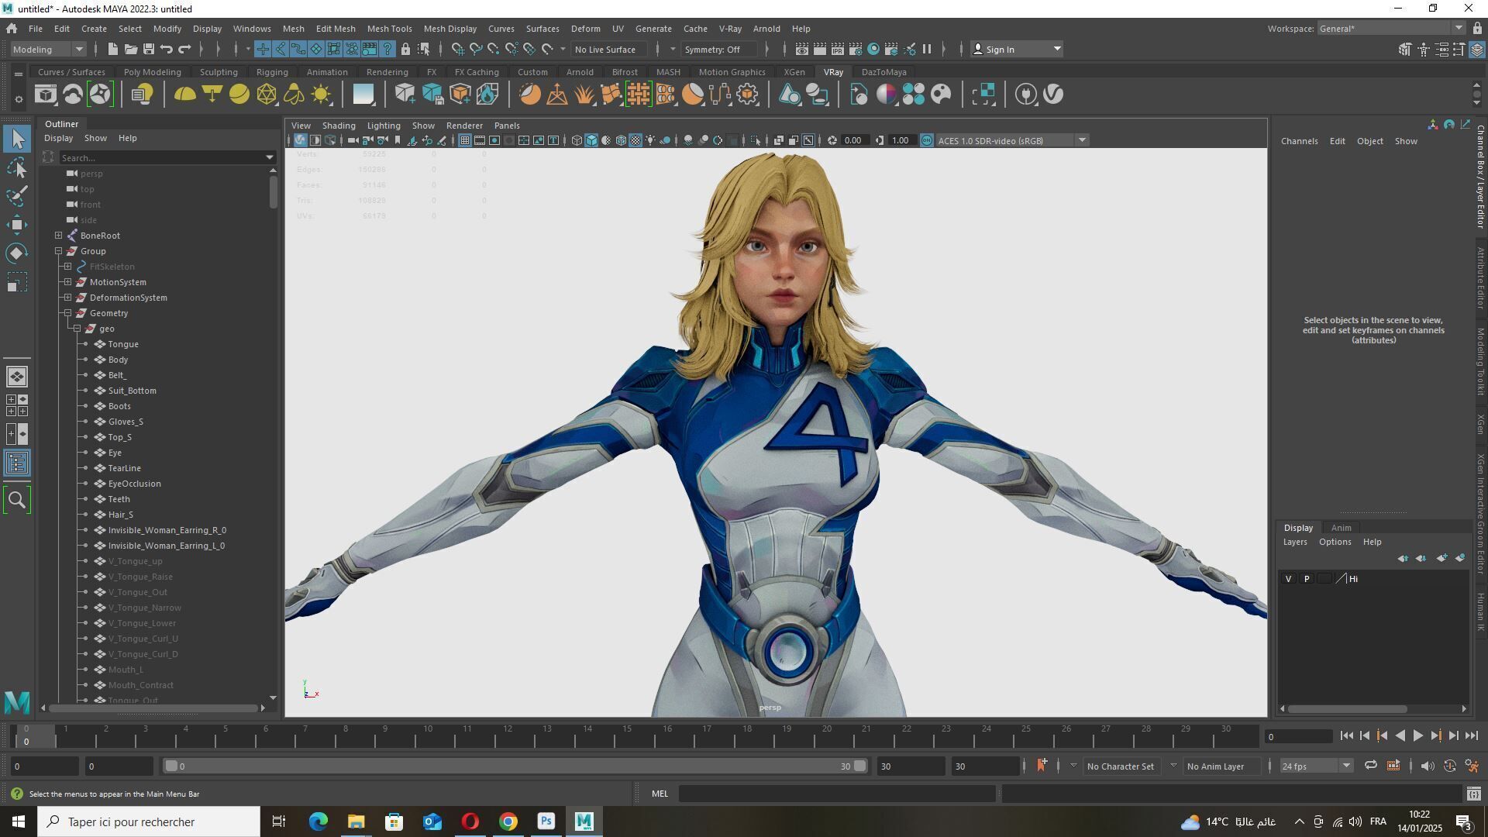Click the Render Current Frame icon
Image resolution: width=1488 pixels, height=837 pixels.
click(x=819, y=49)
